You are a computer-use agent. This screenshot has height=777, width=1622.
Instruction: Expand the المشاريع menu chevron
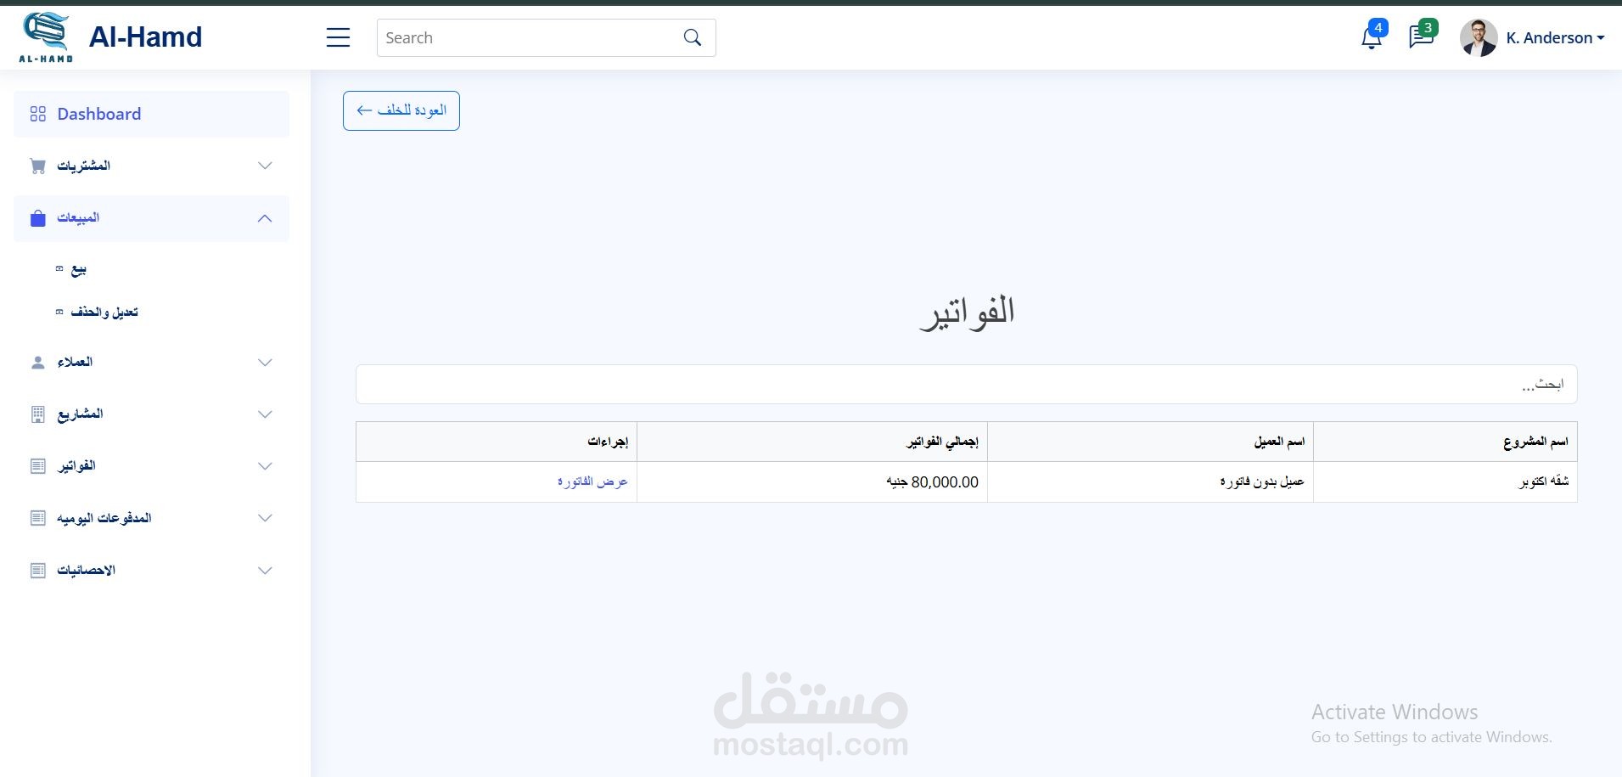(x=265, y=414)
